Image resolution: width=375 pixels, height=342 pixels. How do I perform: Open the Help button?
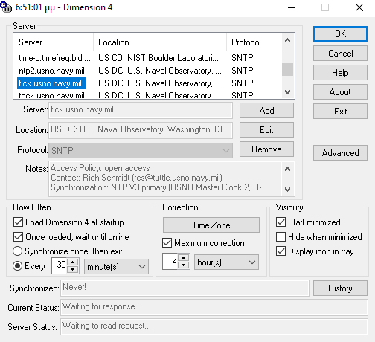tap(340, 73)
